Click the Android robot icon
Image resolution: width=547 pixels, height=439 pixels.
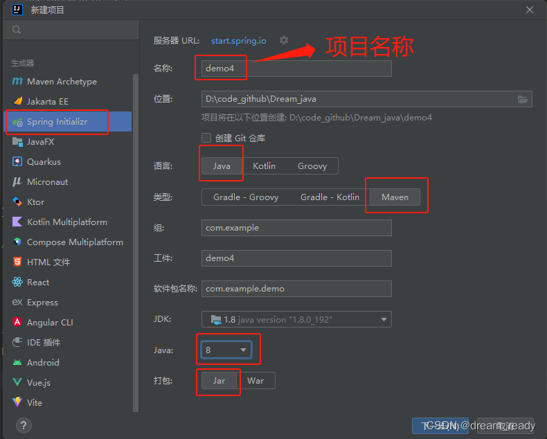click(17, 363)
